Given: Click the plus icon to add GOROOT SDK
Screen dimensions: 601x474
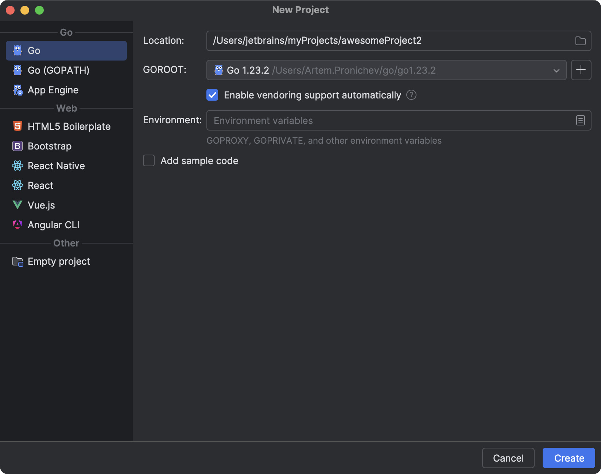Looking at the screenshot, I should (581, 70).
